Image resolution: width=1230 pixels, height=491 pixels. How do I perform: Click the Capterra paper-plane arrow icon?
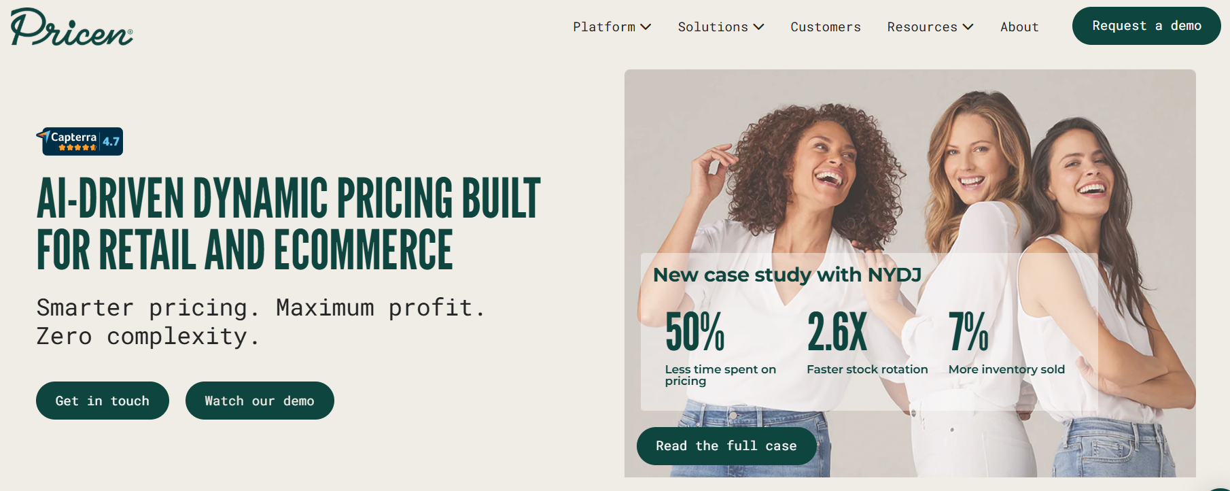pyautogui.click(x=43, y=135)
